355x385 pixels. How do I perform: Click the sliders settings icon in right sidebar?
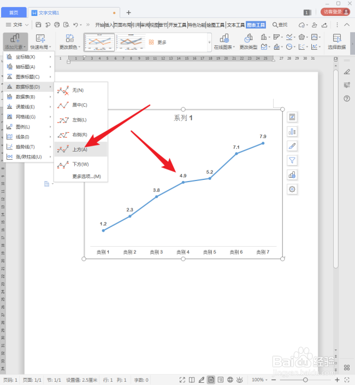tap(347, 85)
